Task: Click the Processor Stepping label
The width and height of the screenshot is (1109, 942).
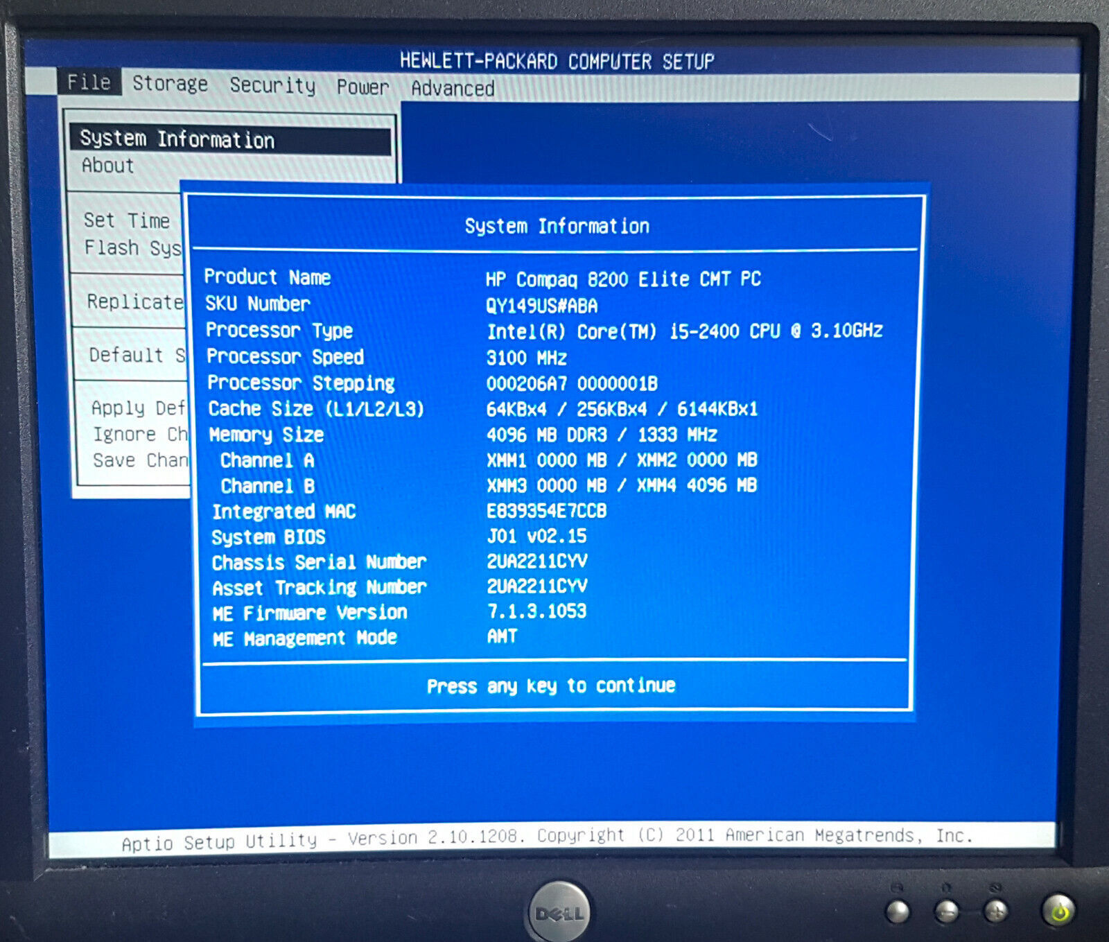Action: (x=301, y=383)
